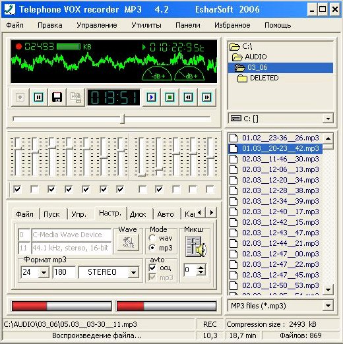Viewport: 343px width, 344px height.
Task: Select file 02.03__11-46__30.mp3
Action: click(276, 159)
